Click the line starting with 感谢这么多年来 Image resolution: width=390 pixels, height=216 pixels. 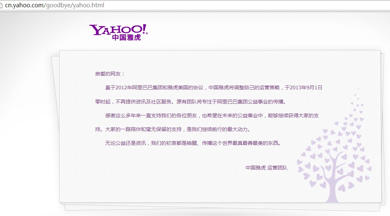point(212,115)
